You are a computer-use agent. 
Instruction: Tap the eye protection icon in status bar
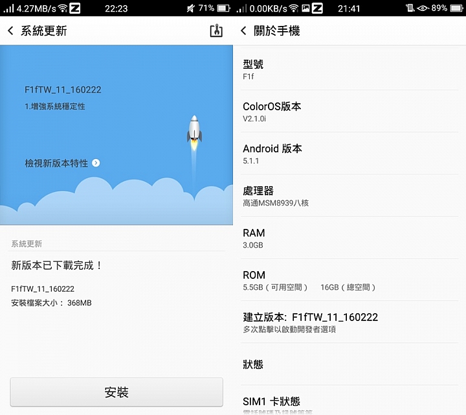423,8
